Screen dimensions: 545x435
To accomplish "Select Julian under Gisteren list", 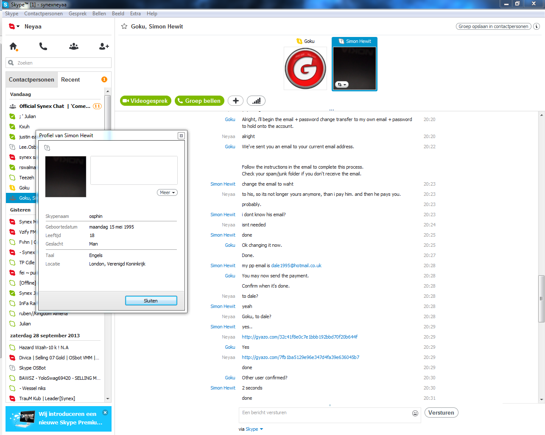I will [x=55, y=324].
